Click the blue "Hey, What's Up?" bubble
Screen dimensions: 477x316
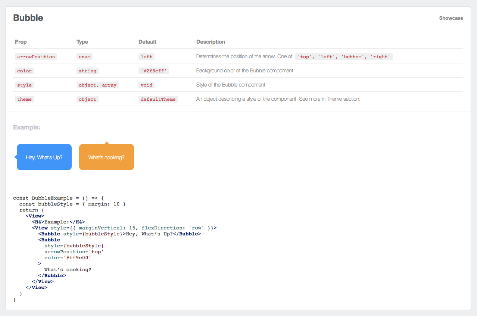[44, 157]
